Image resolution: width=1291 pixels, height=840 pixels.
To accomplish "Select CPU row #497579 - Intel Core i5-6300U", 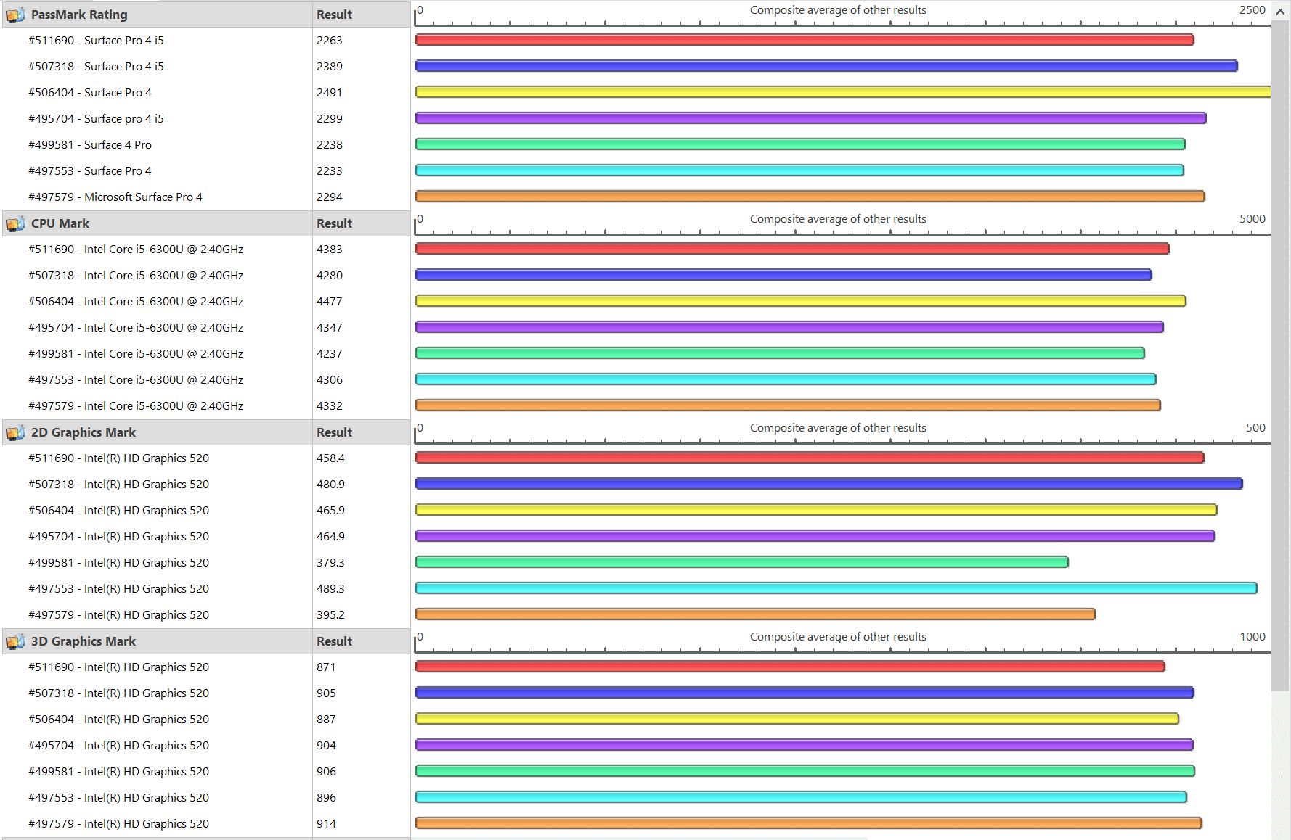I will click(136, 406).
